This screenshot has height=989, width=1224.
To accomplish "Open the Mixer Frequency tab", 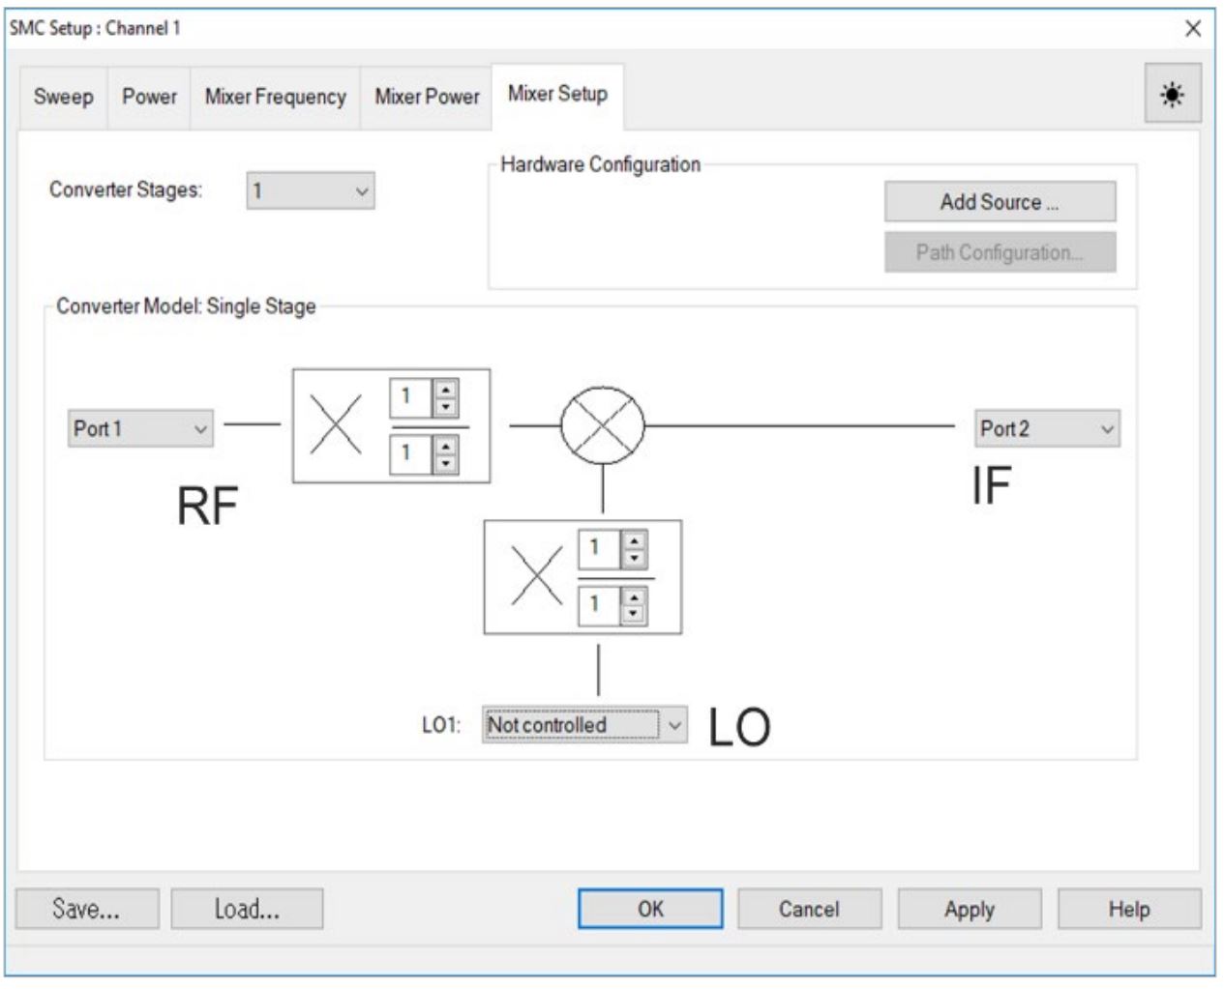I will click(x=277, y=98).
